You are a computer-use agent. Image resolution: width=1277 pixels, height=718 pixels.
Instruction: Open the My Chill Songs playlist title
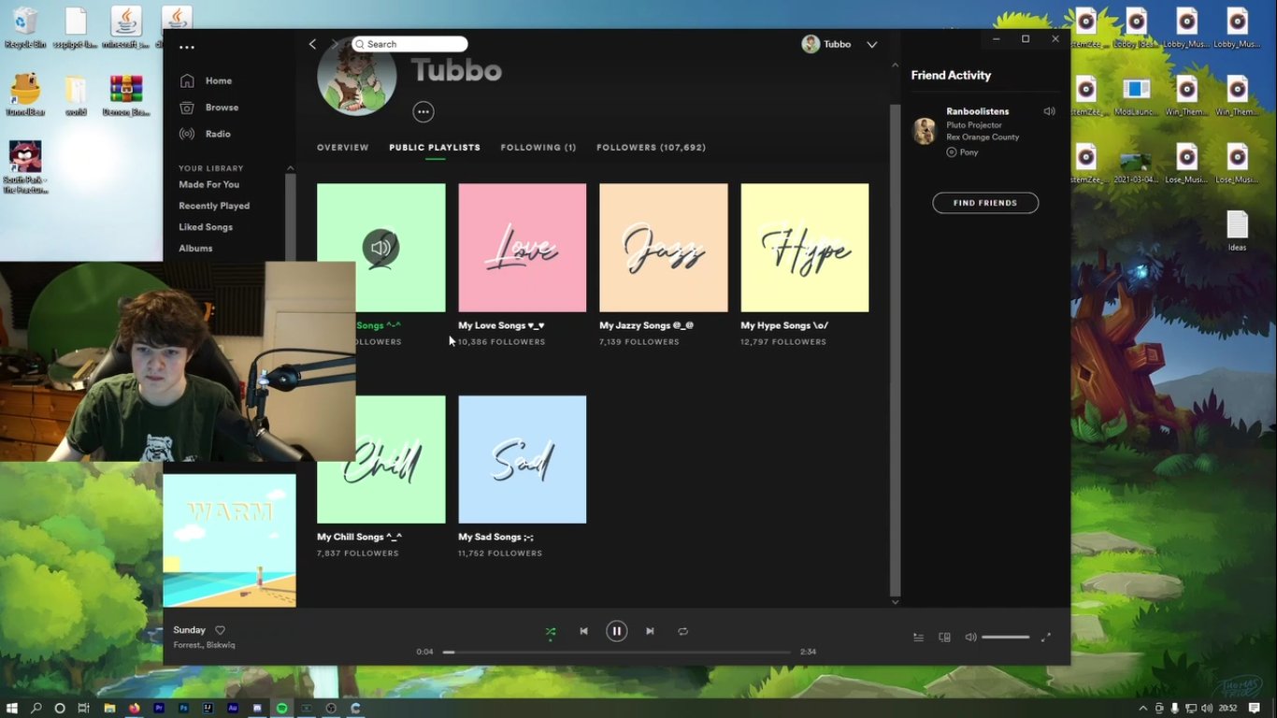click(x=359, y=537)
